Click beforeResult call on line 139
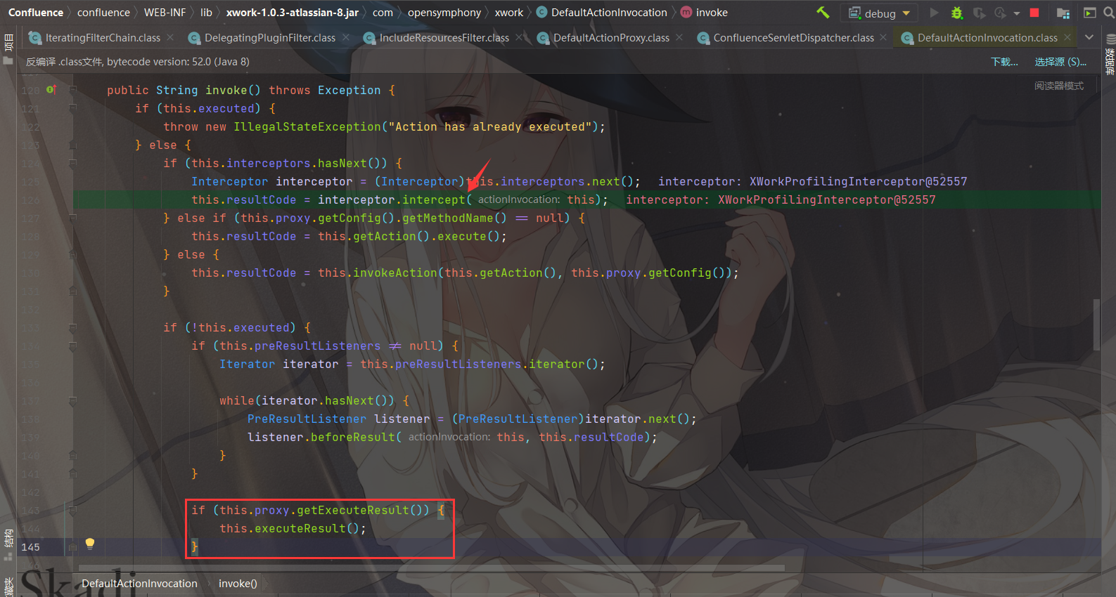Viewport: 1116px width, 597px height. tap(352, 437)
